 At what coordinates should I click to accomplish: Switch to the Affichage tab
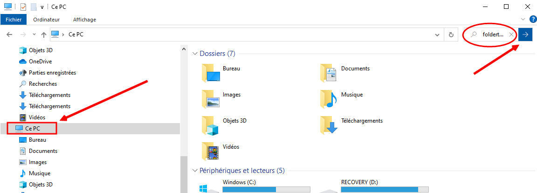[84, 20]
